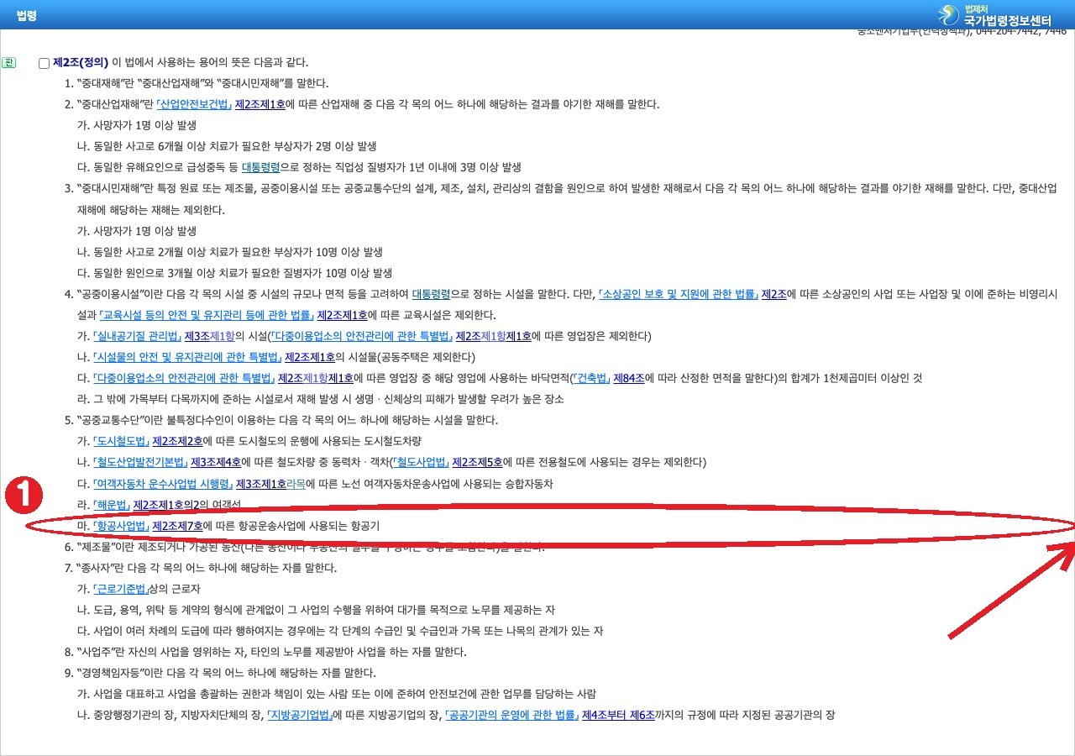Click the line '나. 동일한 사고로 6개월 이상 치료가 필요한 부상자가 2명 이상 발생'
Screen dimensions: 1075x756
[x=227, y=146]
